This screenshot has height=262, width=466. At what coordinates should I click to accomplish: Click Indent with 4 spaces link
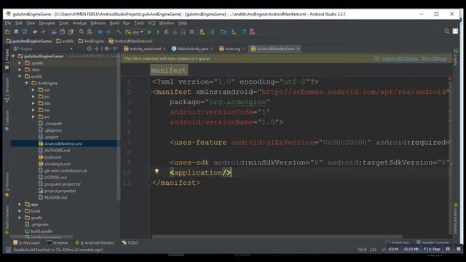click(x=400, y=58)
